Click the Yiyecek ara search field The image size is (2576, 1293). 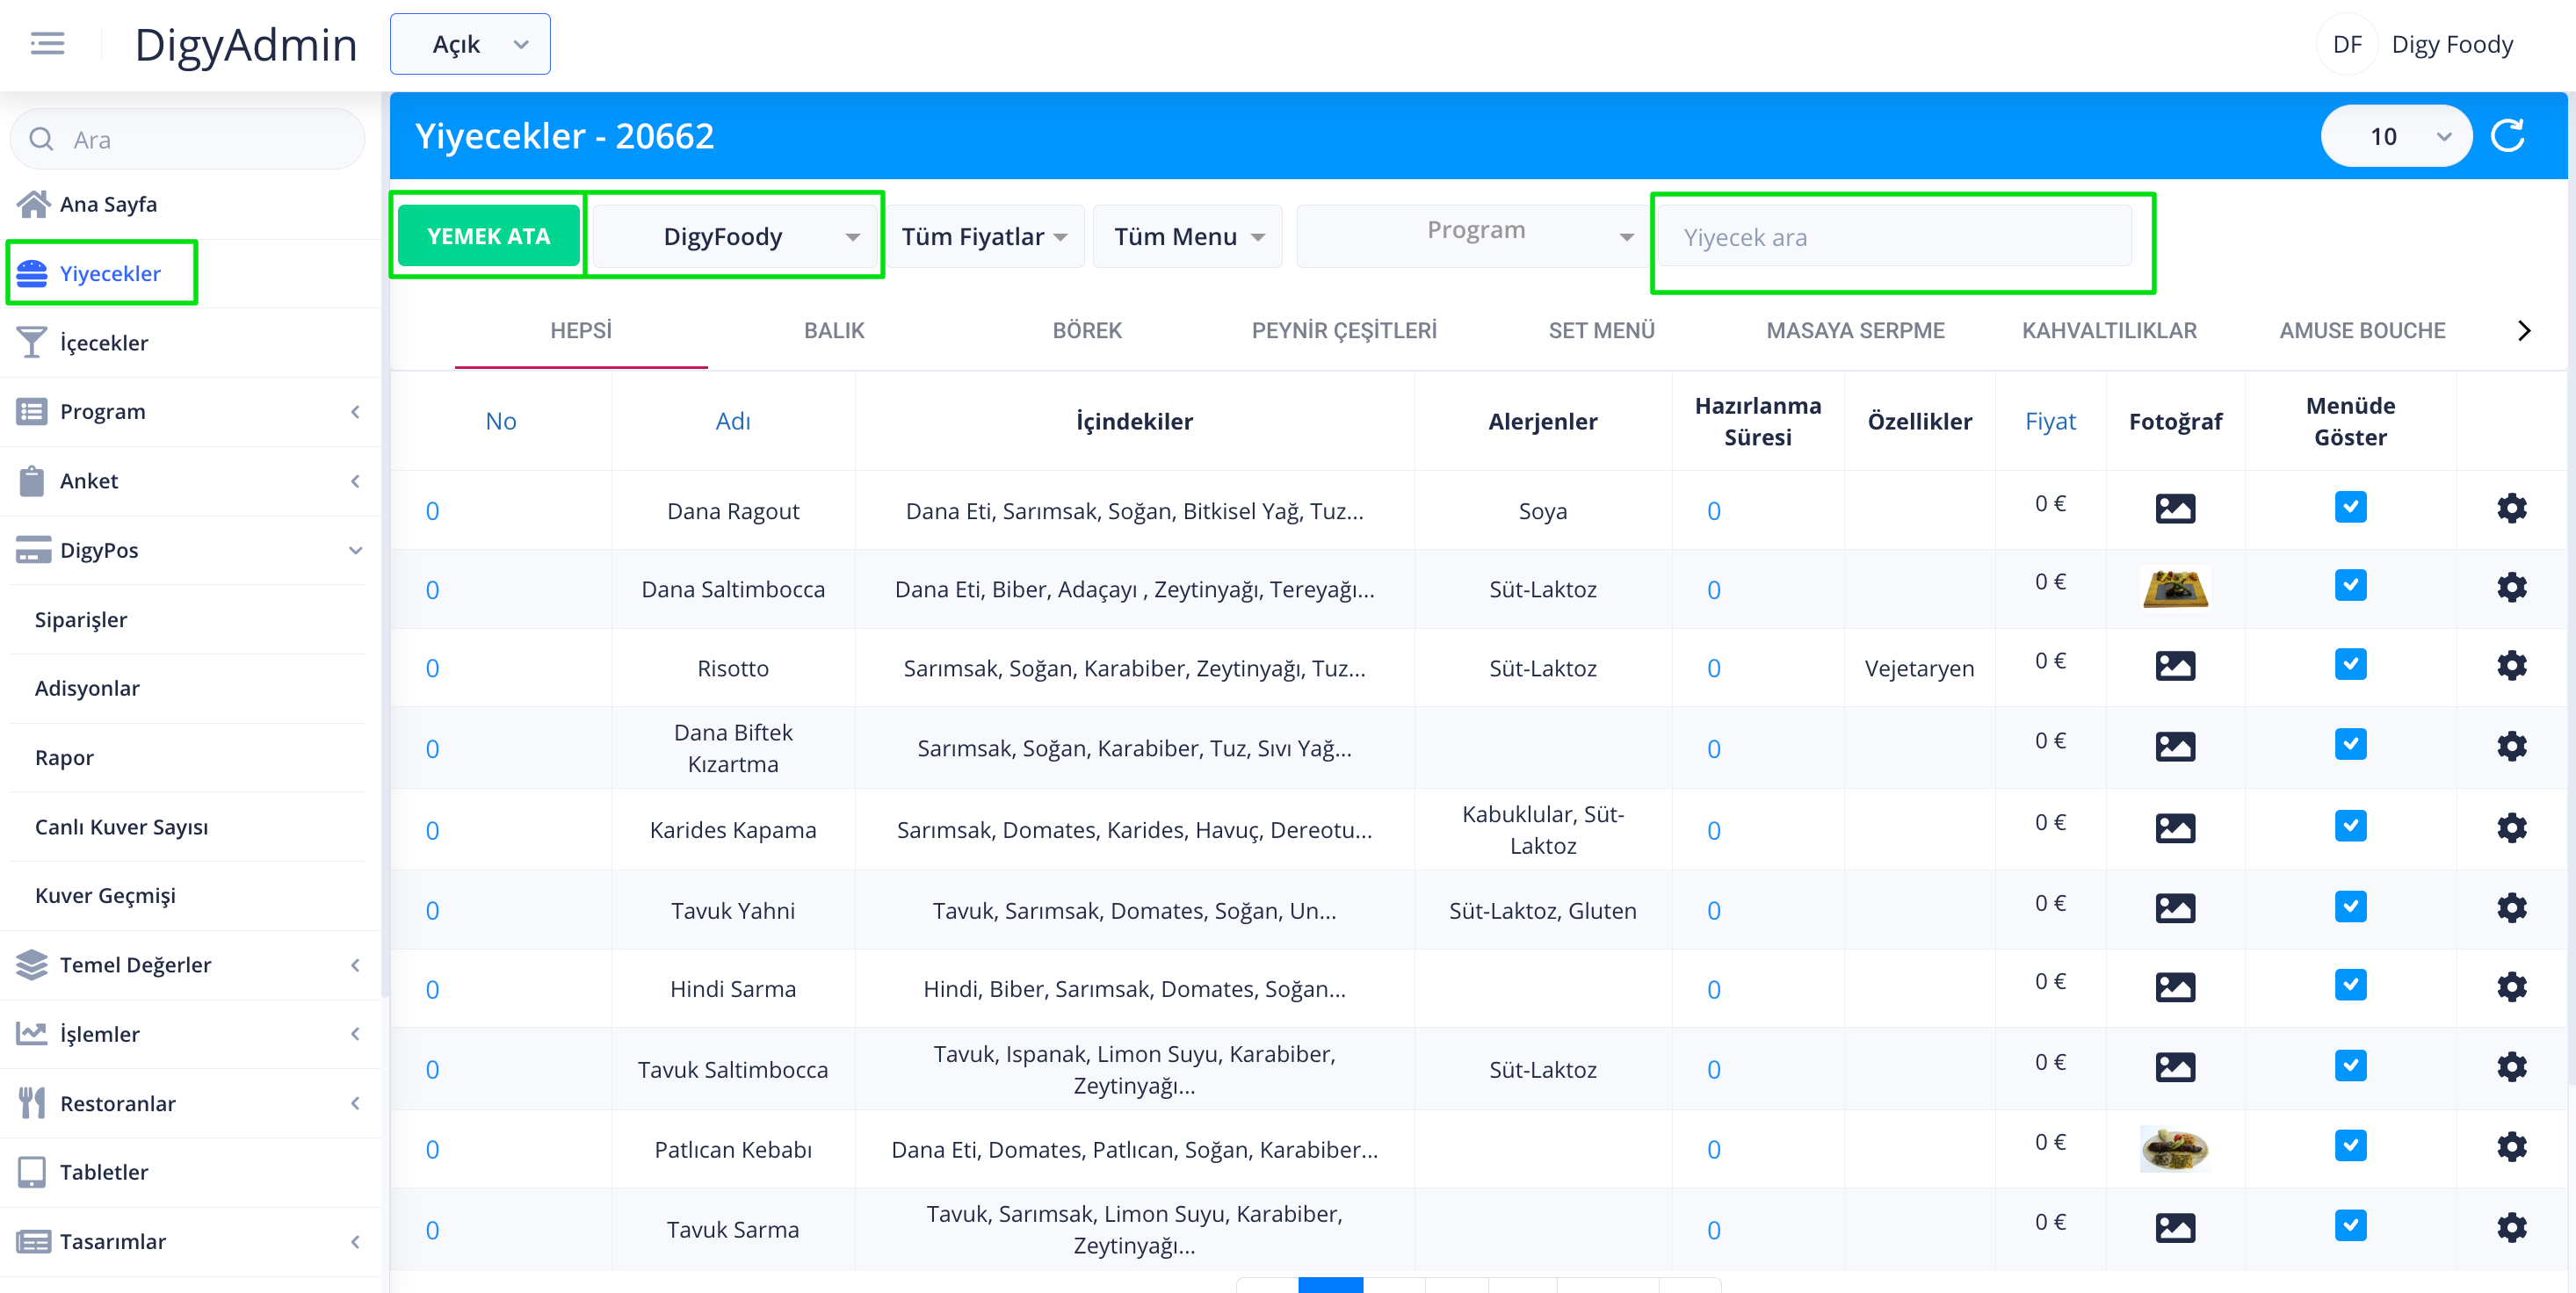pos(1895,238)
